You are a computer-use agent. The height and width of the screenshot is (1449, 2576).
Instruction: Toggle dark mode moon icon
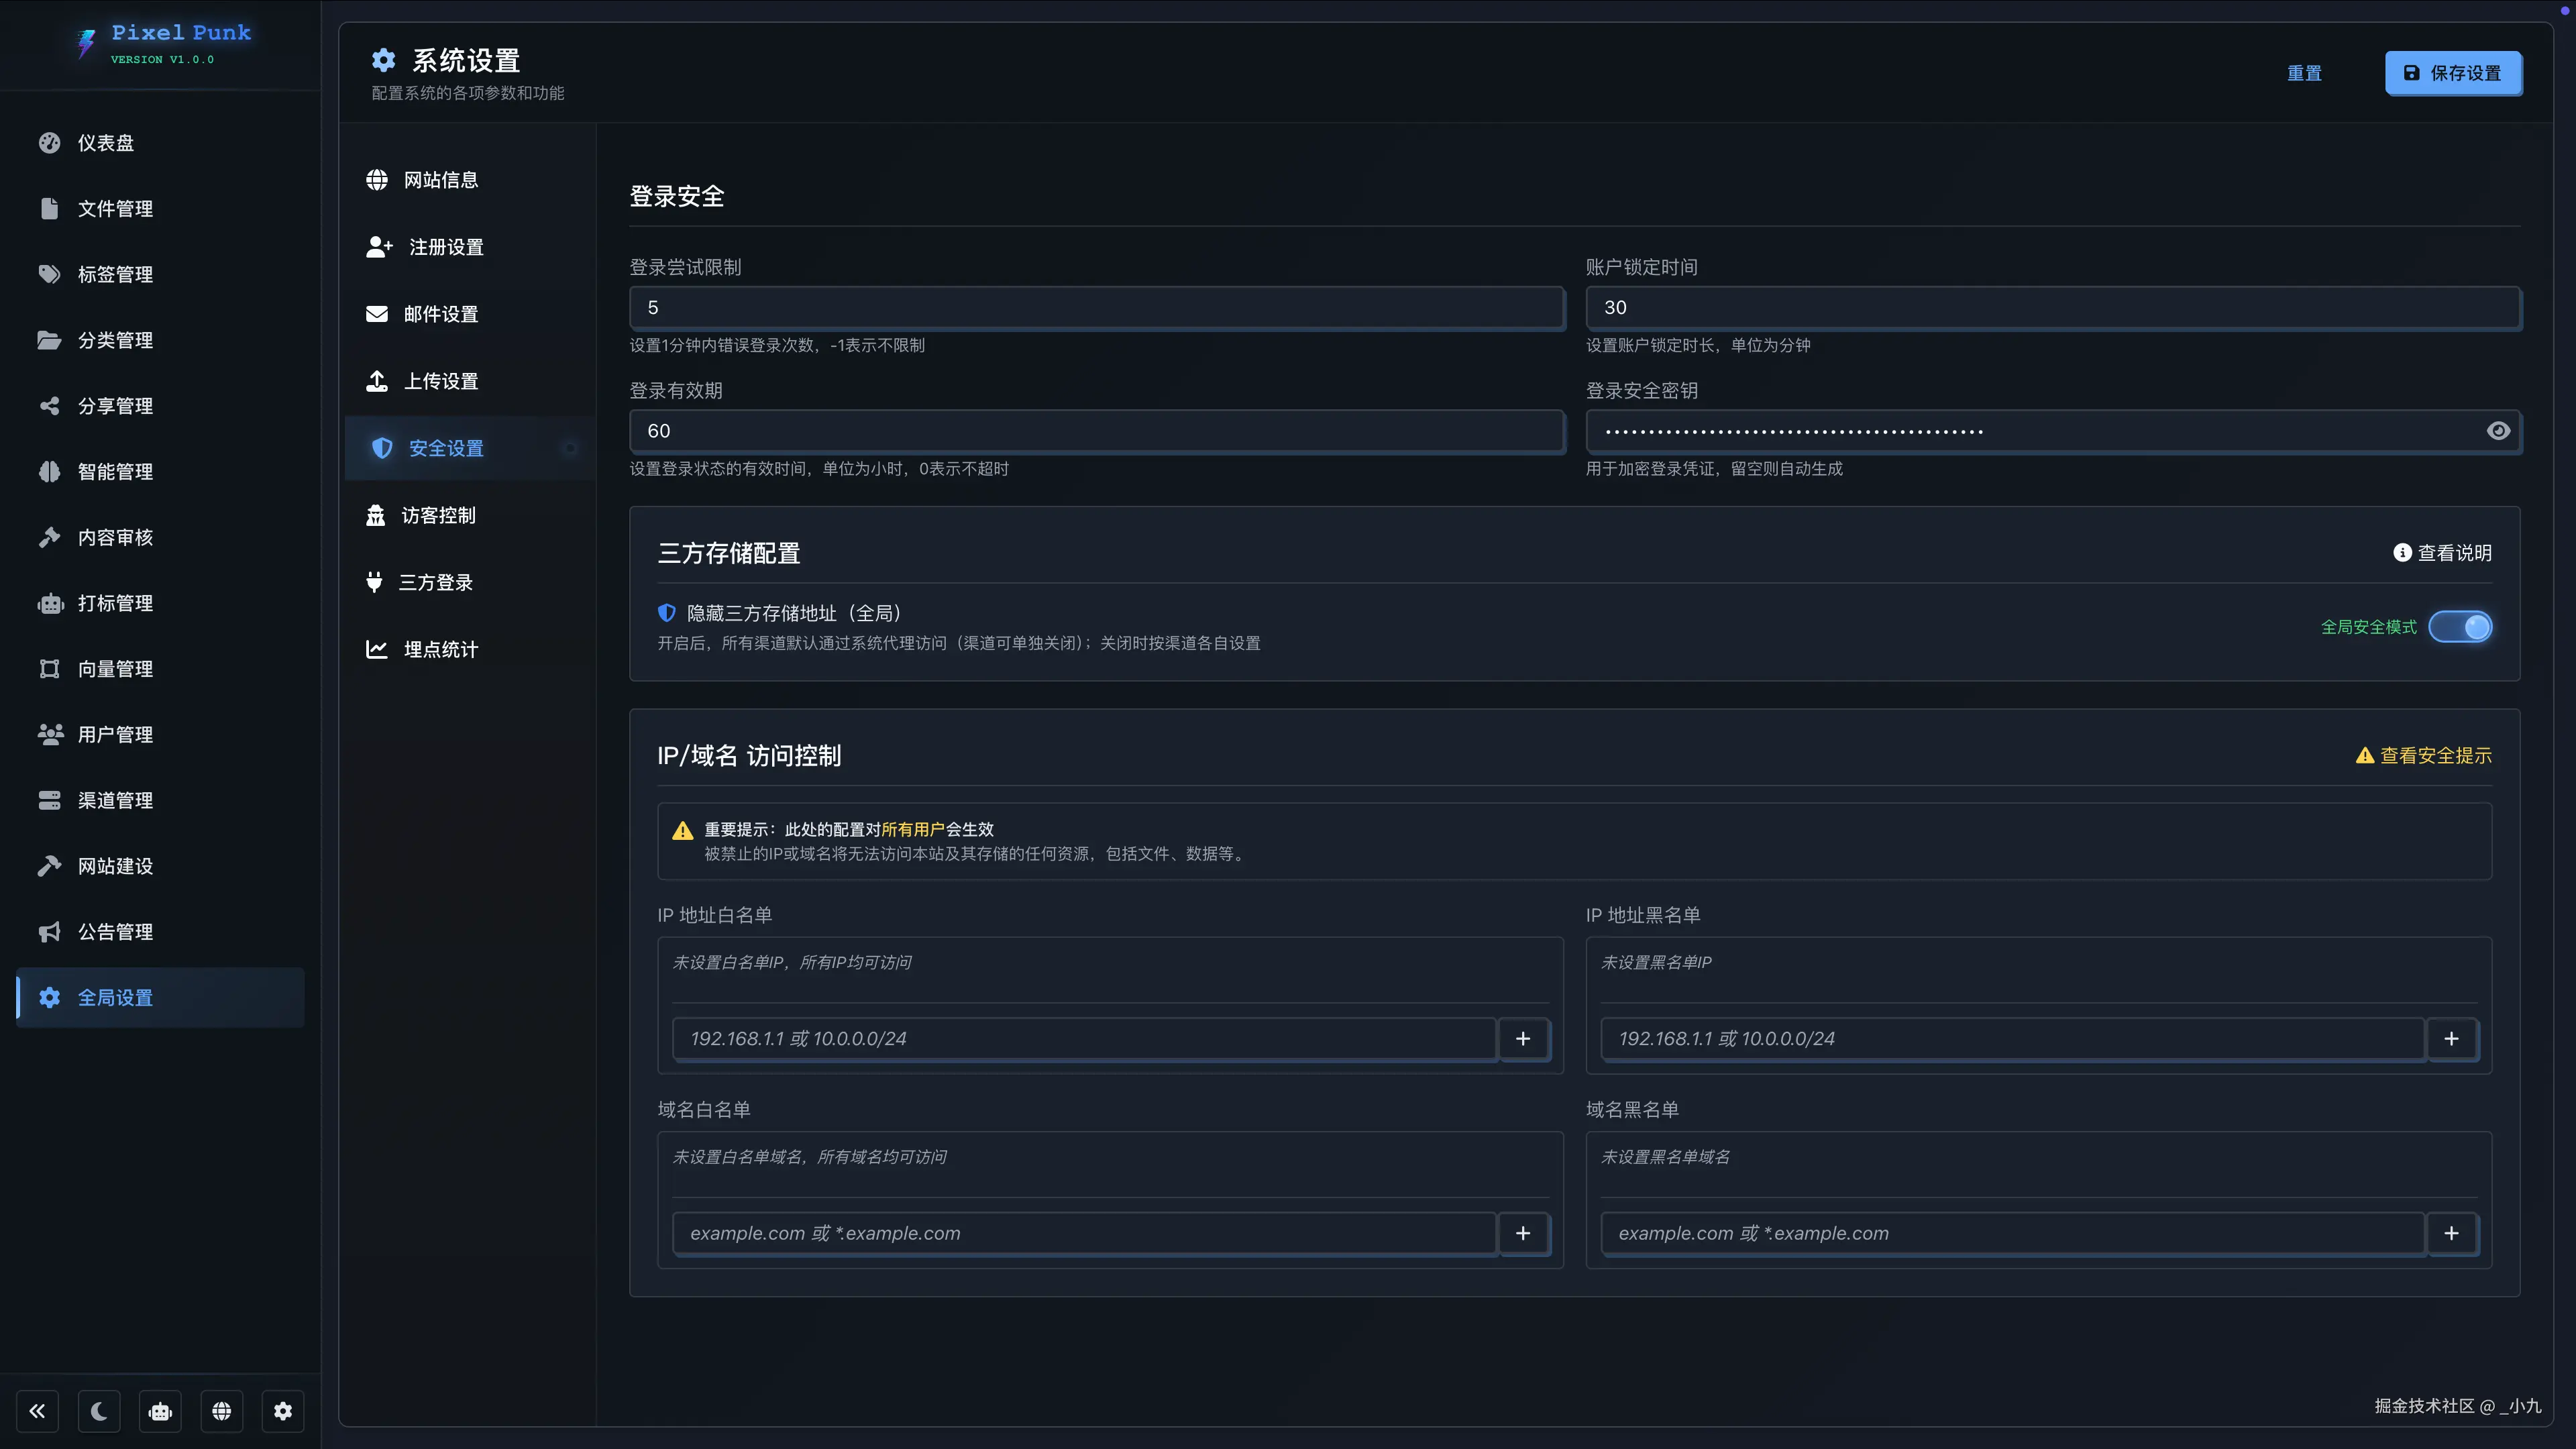99,1411
